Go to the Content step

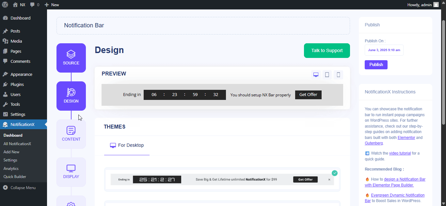point(71,134)
